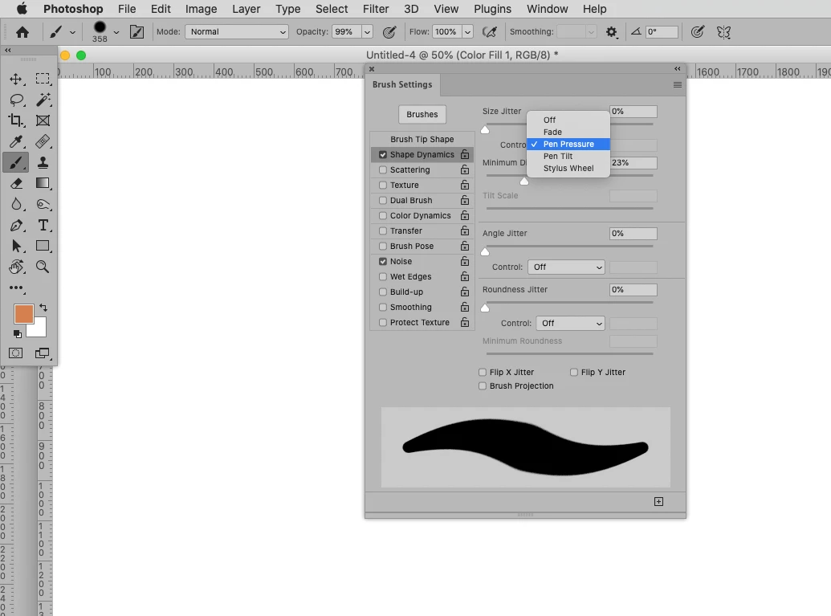Check Flip X Jitter

click(x=483, y=372)
